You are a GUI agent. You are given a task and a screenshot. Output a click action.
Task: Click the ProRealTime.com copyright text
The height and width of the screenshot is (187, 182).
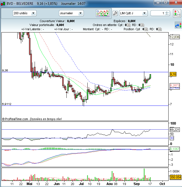click(15, 119)
